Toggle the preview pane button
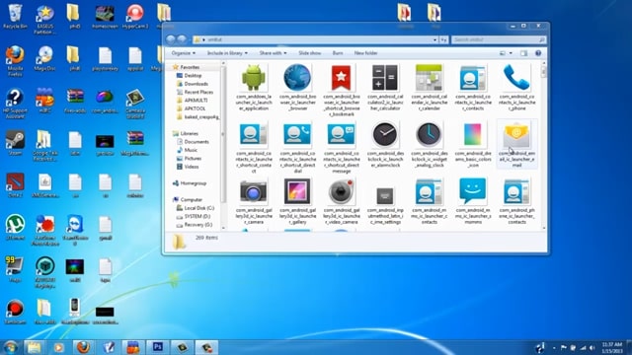The height and width of the screenshot is (355, 632). click(x=523, y=53)
